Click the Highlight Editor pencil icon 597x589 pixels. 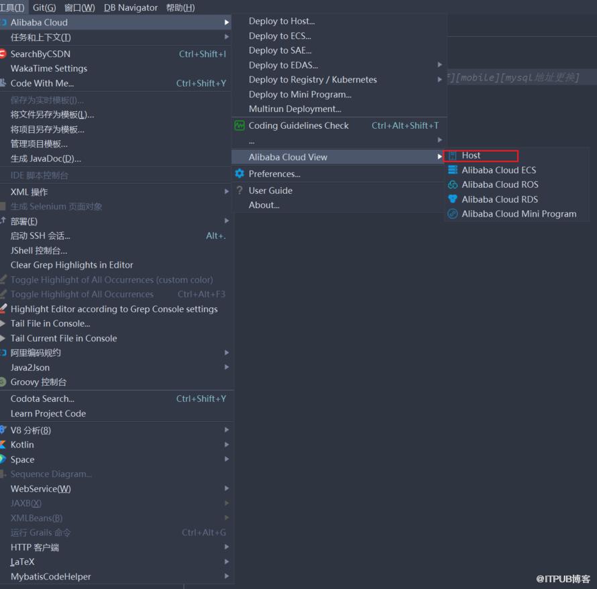(x=3, y=309)
